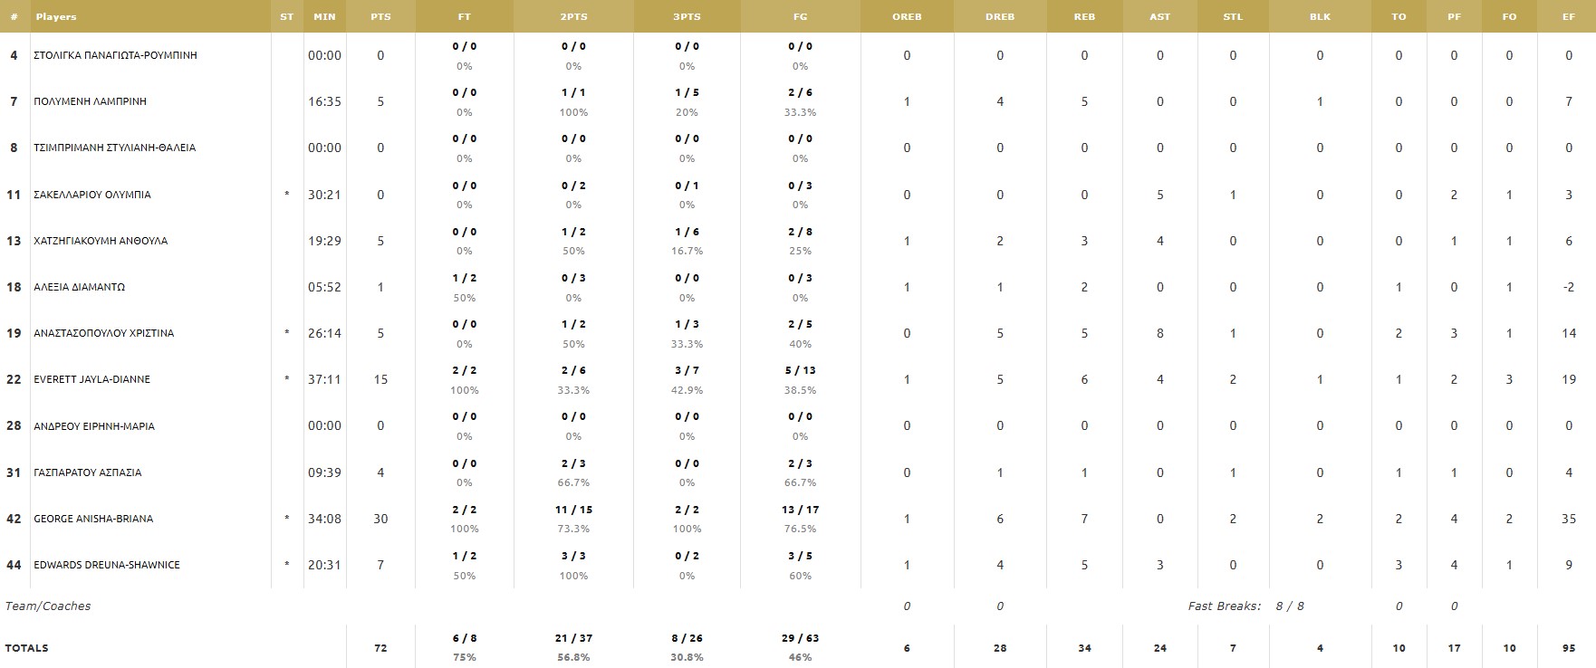Click the OREB column header

[x=907, y=16]
